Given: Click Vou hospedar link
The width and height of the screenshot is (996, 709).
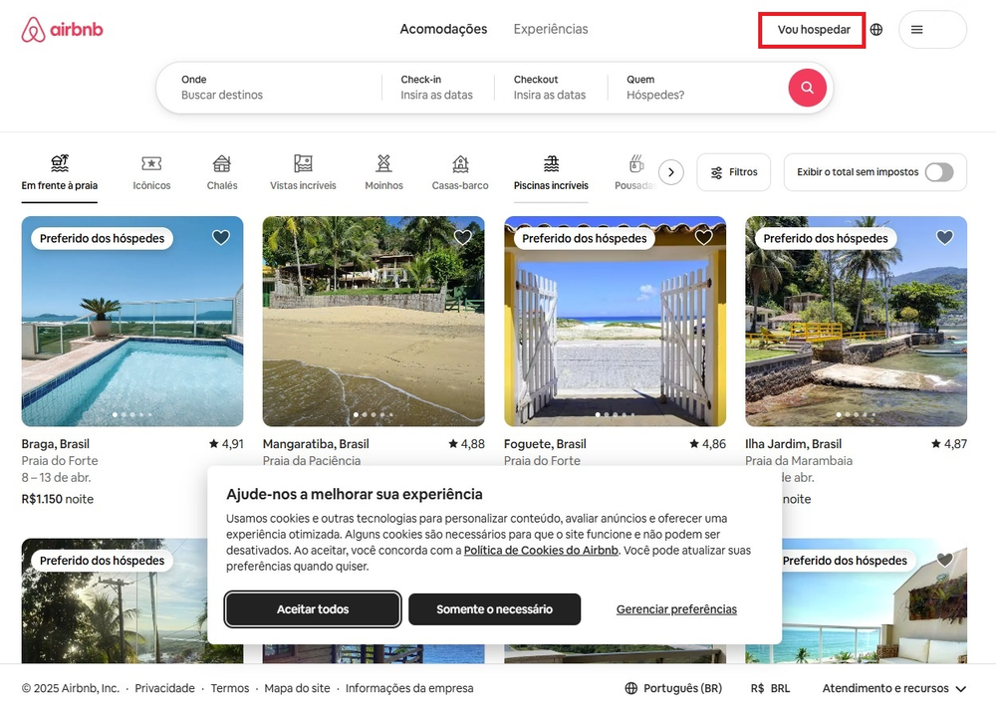Looking at the screenshot, I should tap(814, 30).
